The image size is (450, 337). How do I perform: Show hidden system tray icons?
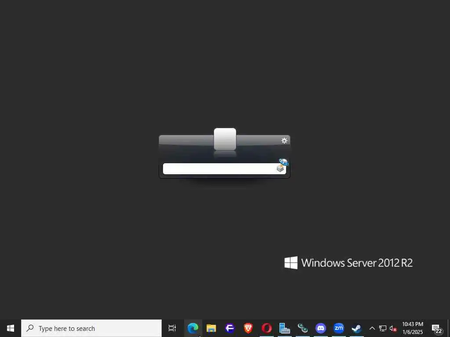372,328
